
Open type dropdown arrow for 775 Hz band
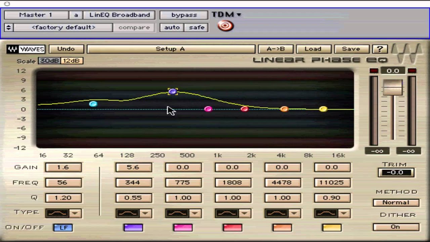(x=195, y=213)
